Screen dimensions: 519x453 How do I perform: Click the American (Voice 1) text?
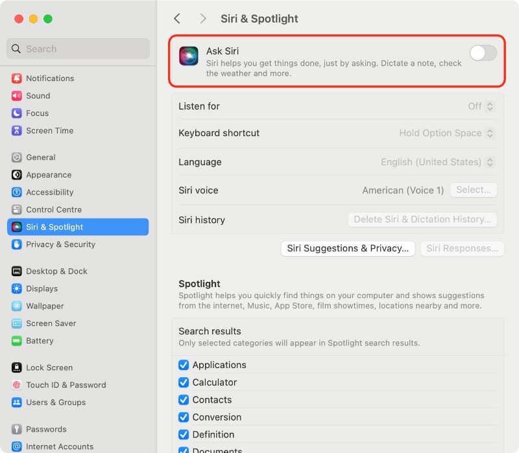click(x=403, y=191)
